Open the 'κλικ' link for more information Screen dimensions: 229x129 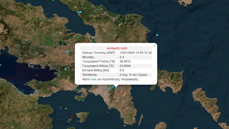[x=93, y=79]
